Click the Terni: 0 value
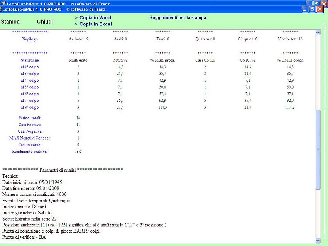This screenshot has width=328, height=246. [163, 39]
